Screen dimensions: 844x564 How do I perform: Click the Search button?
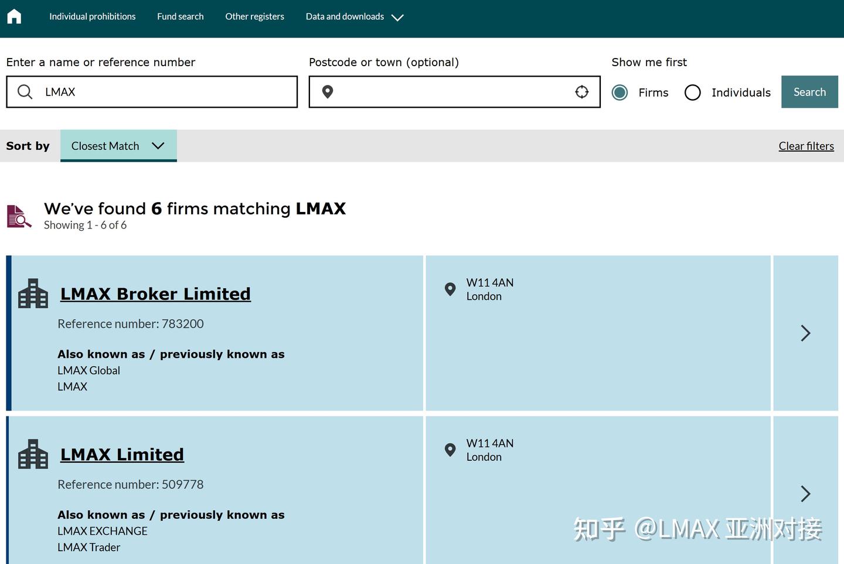(x=809, y=92)
